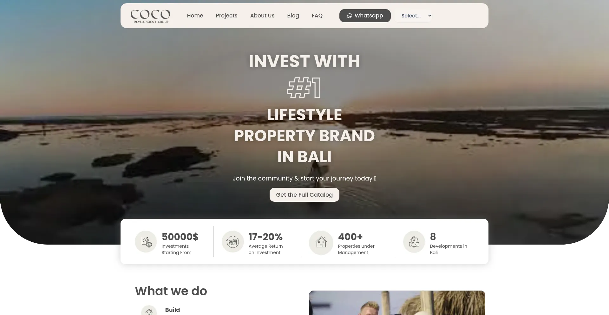This screenshot has height=315, width=609.
Task: Go to the Home menu item
Action: (195, 16)
